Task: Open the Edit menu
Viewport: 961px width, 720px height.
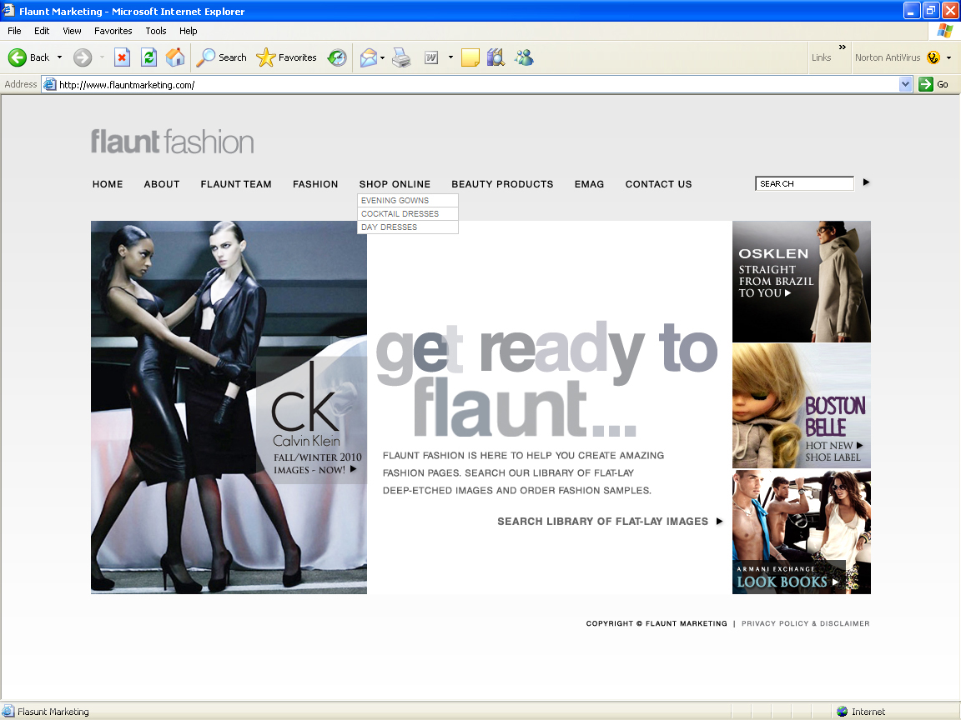Action: [x=42, y=31]
